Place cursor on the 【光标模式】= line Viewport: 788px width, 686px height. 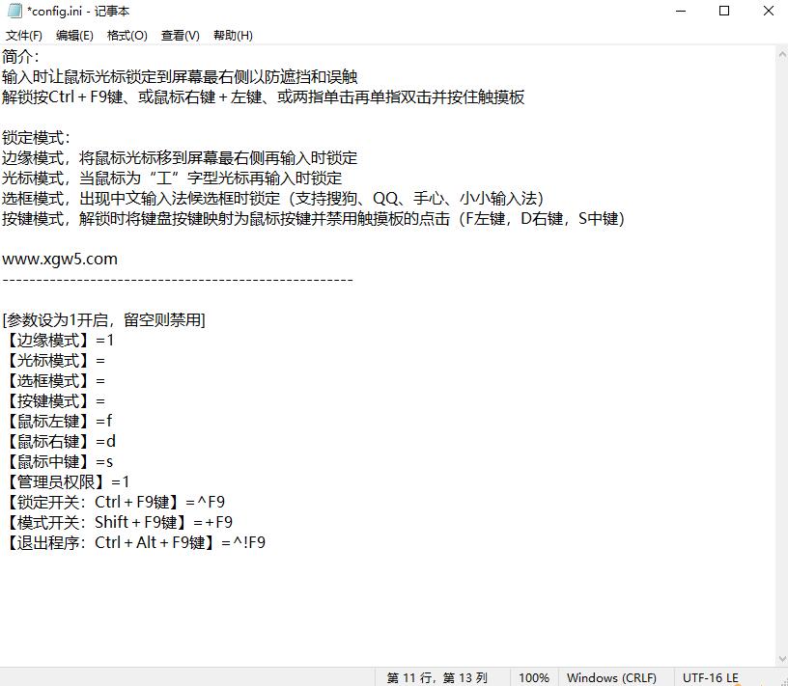click(53, 360)
